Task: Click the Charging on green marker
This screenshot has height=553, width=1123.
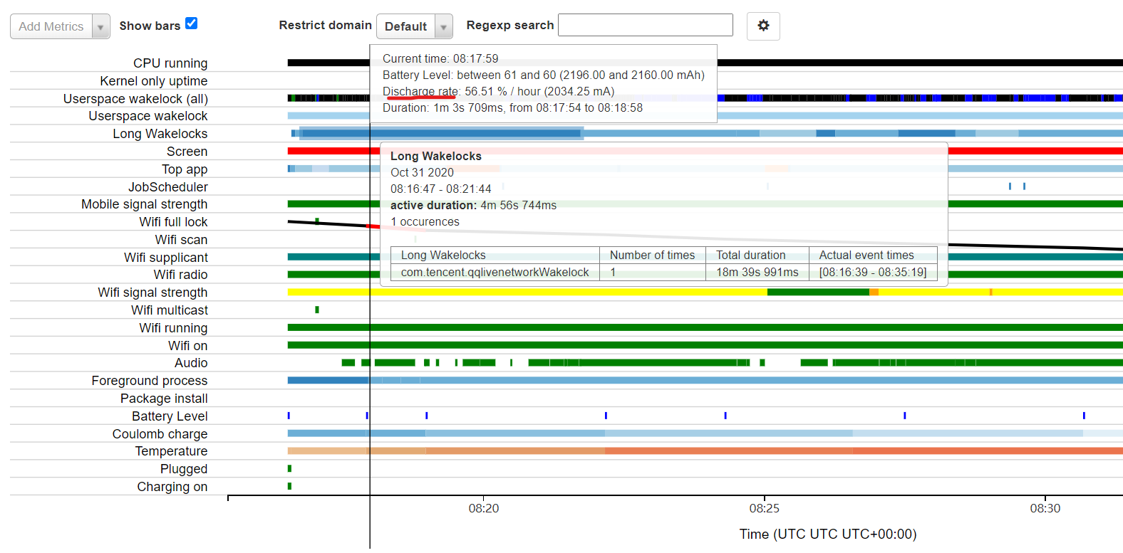Action: [x=289, y=486]
